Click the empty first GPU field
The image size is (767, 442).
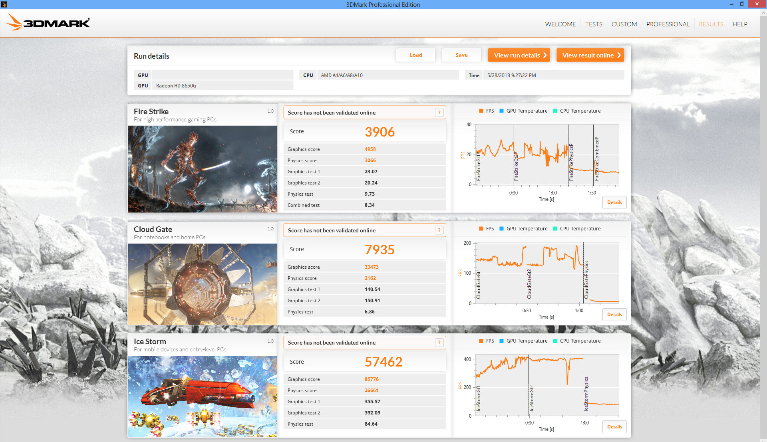(x=223, y=75)
